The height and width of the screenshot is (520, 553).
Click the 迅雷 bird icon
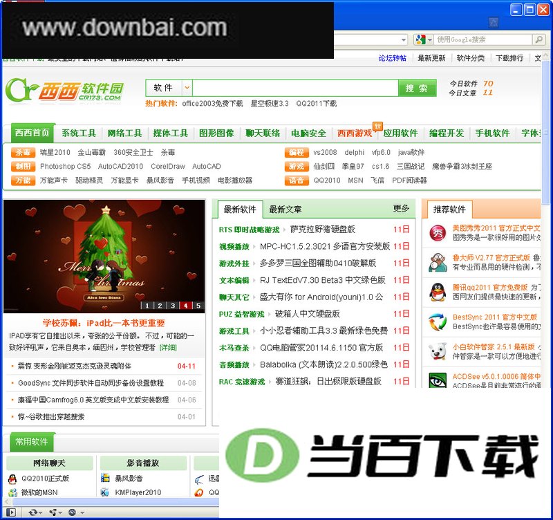point(199,479)
